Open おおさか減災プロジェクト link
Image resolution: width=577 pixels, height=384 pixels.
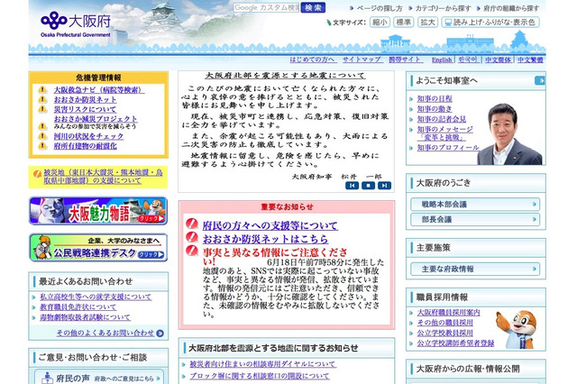point(96,119)
